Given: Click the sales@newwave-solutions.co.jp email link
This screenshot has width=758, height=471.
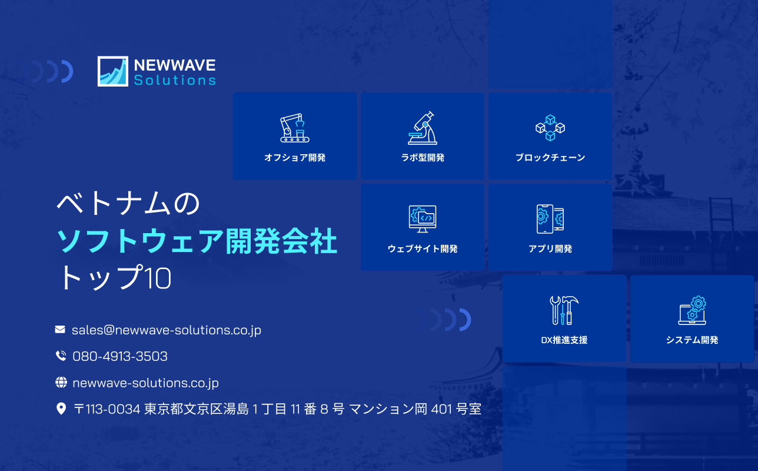Looking at the screenshot, I should coord(167,330).
